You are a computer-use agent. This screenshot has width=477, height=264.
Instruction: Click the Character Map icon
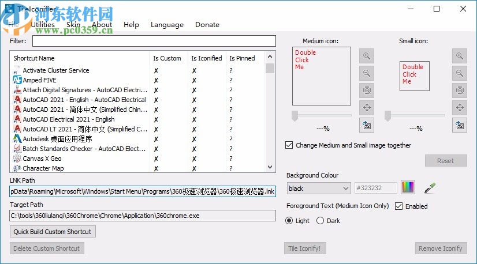[x=17, y=168]
